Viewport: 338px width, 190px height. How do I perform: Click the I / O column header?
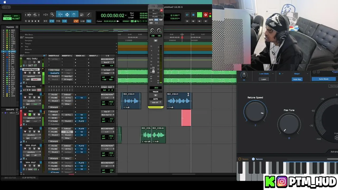coord(107,56)
